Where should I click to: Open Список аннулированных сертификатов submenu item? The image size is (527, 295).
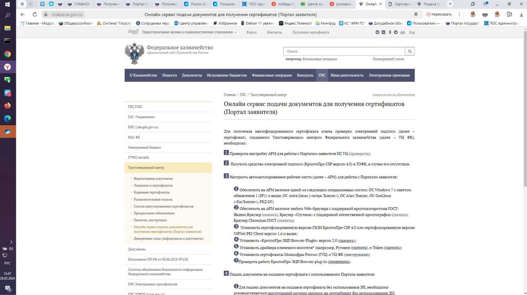click(163, 207)
